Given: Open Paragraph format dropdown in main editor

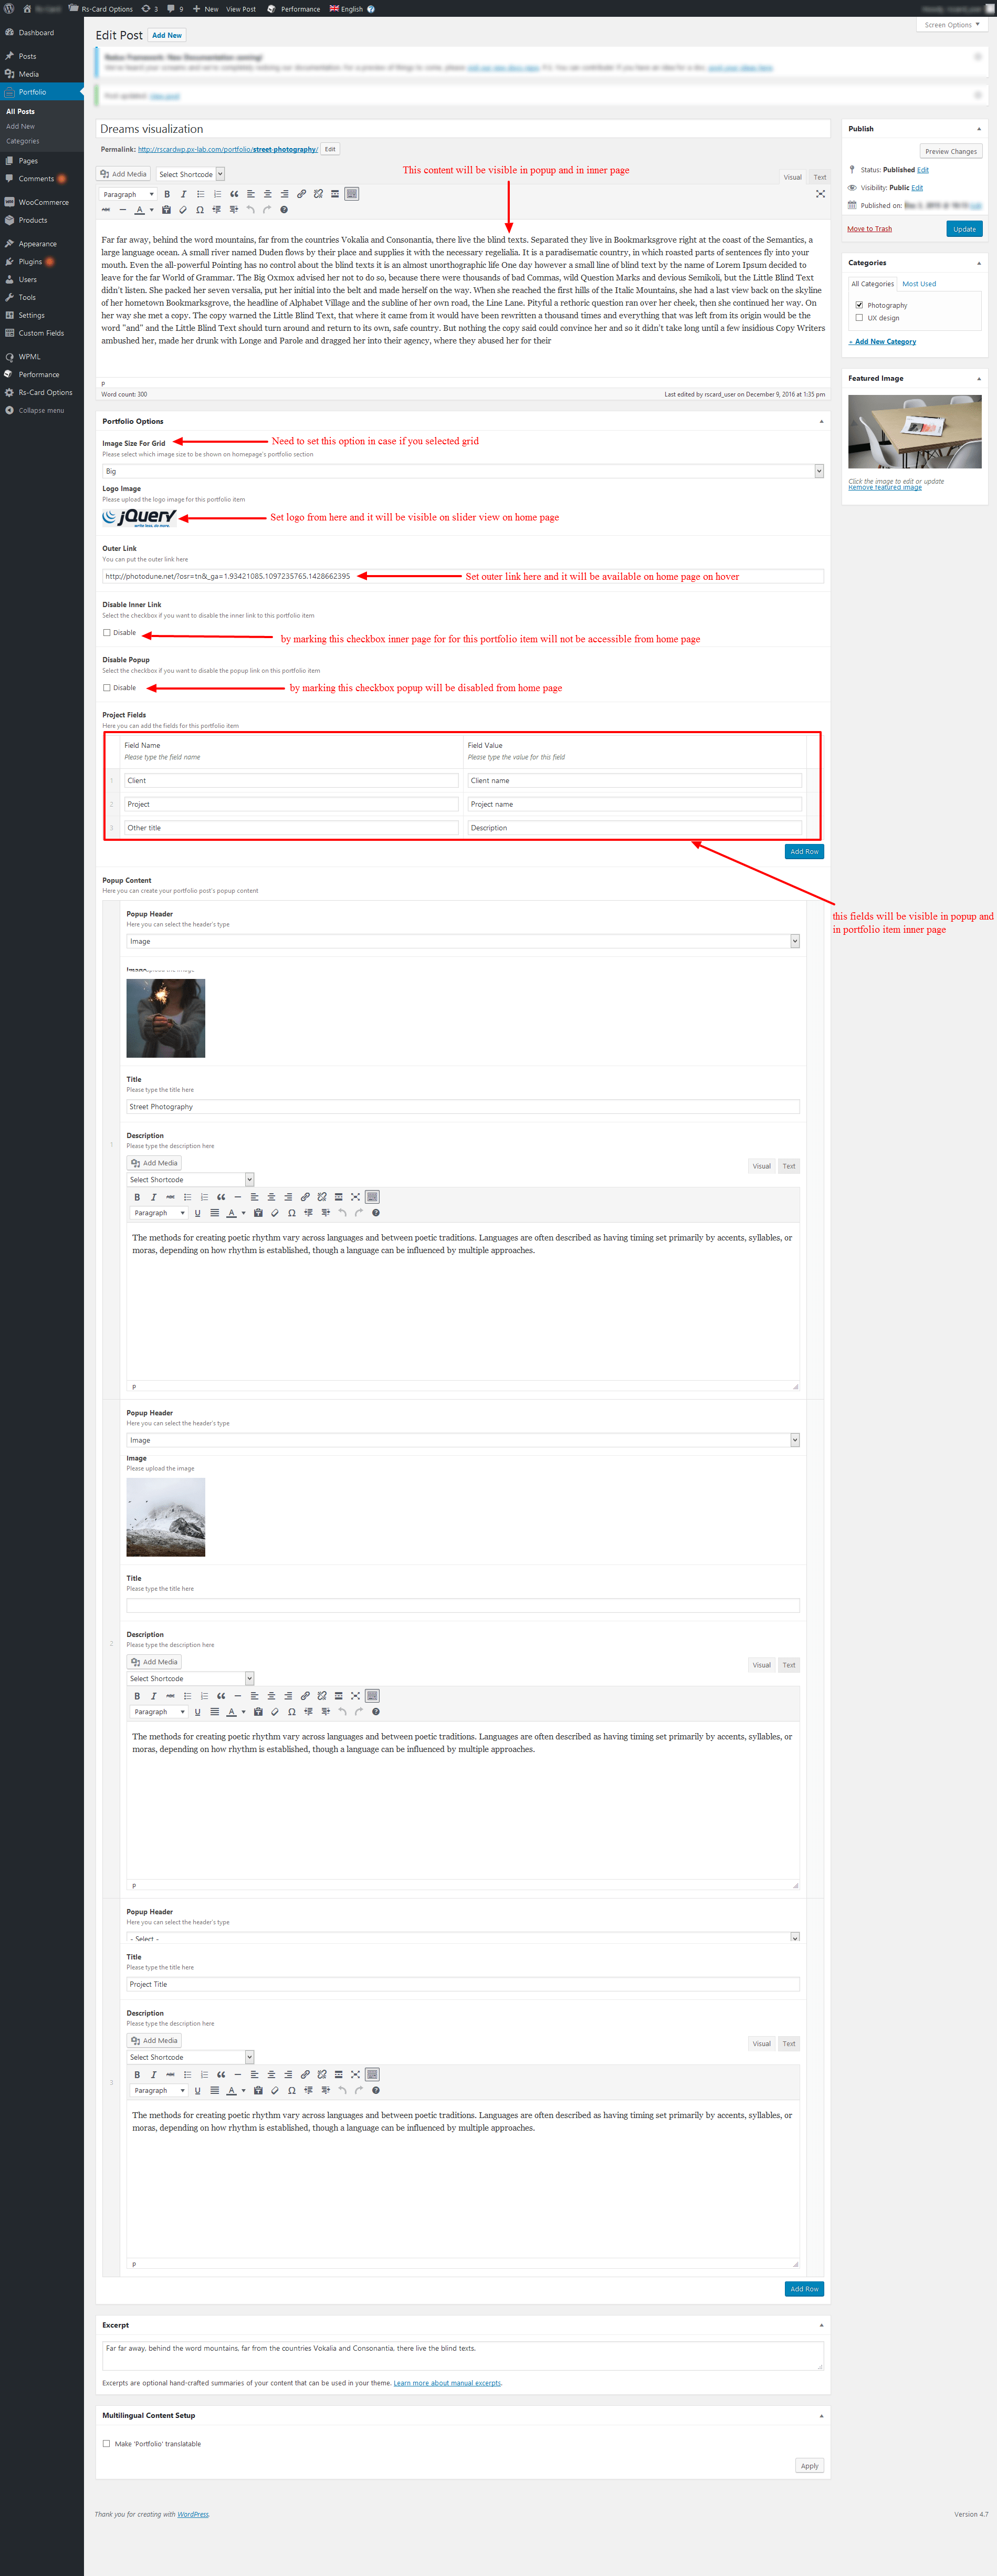Looking at the screenshot, I should (x=128, y=195).
